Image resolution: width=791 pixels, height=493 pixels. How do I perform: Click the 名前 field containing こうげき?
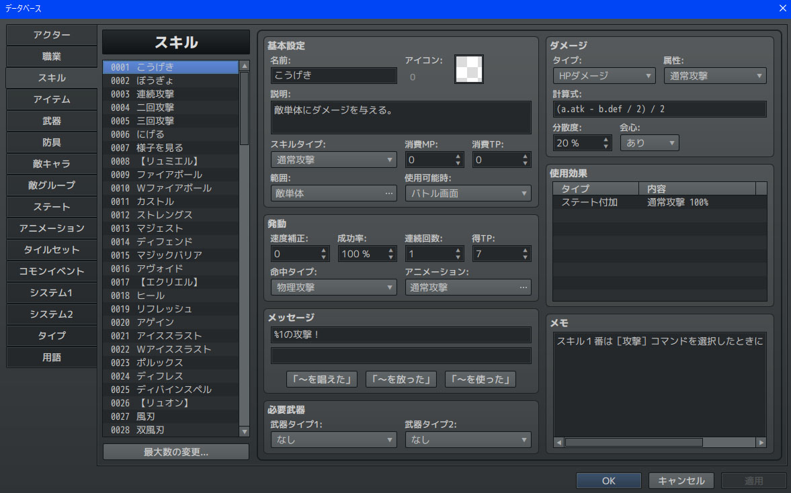tap(333, 76)
